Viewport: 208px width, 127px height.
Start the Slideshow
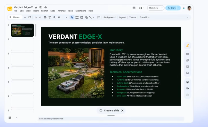(x=154, y=8)
